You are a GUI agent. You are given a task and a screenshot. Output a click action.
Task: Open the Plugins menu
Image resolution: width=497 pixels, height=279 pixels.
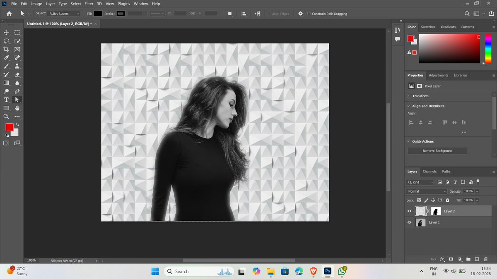123,4
